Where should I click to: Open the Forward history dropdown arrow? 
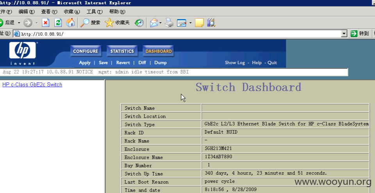37,23
